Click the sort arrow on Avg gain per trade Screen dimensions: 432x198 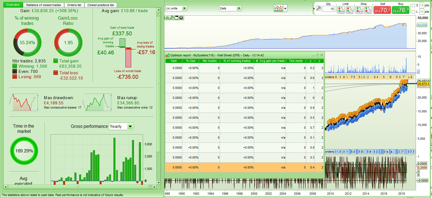[x=257, y=61]
